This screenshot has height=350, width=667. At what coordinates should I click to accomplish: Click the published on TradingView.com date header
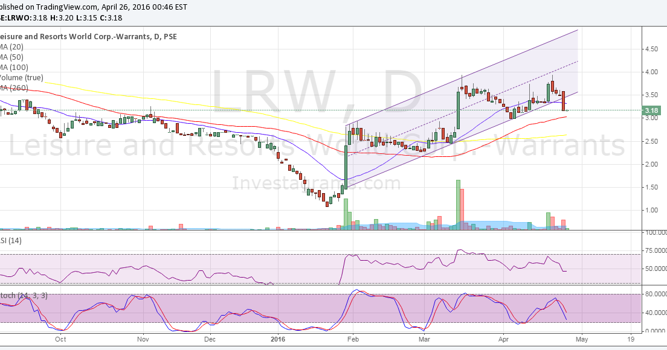coord(93,7)
